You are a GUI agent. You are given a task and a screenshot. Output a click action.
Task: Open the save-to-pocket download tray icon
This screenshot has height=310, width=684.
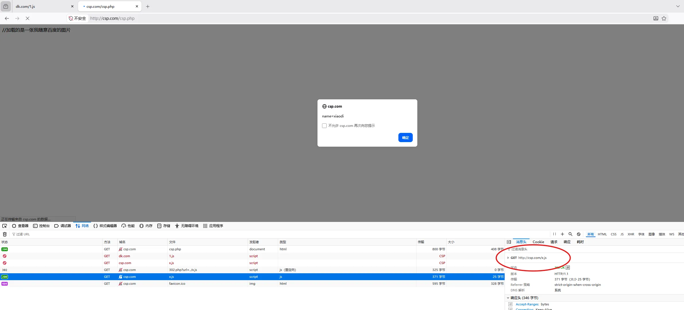point(656,18)
